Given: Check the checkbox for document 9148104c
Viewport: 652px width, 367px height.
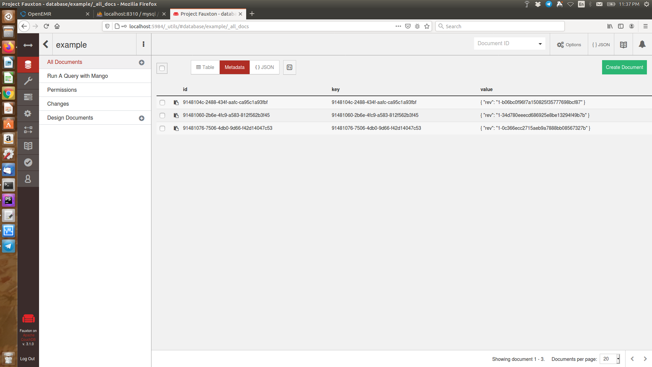Looking at the screenshot, I should [162, 103].
